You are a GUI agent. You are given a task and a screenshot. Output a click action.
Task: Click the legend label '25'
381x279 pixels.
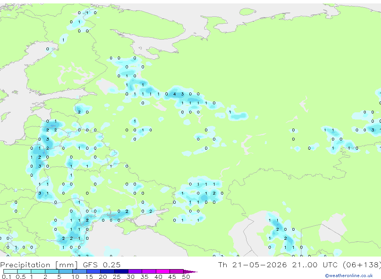117,277
